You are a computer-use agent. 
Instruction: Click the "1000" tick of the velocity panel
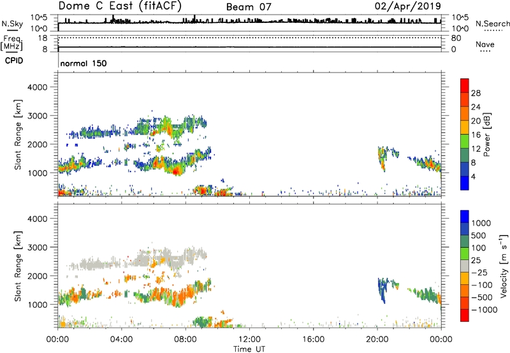[38, 305]
